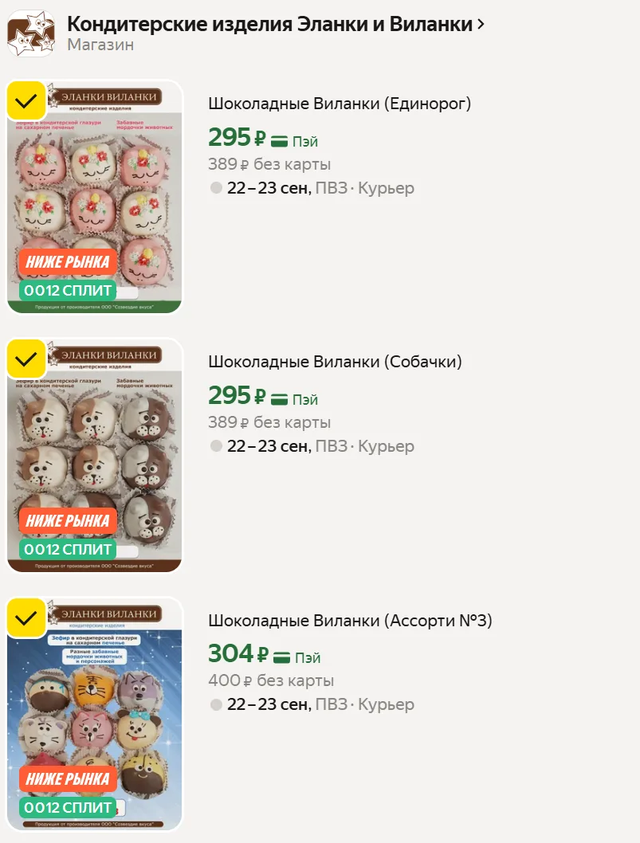This screenshot has height=843, width=640.
Task: Click the Пэй card icon for Собачки
Action: 279,399
